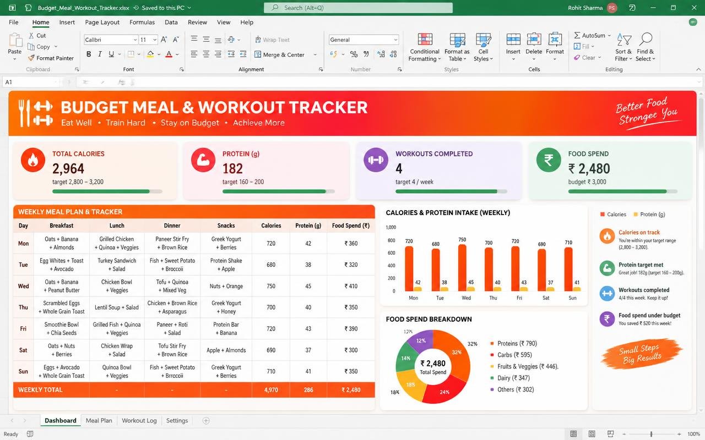Click the Cut scissors icon

[31, 35]
